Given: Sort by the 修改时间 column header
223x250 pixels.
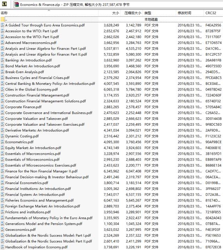Looking at the screenshot, I should pos(190,13).
